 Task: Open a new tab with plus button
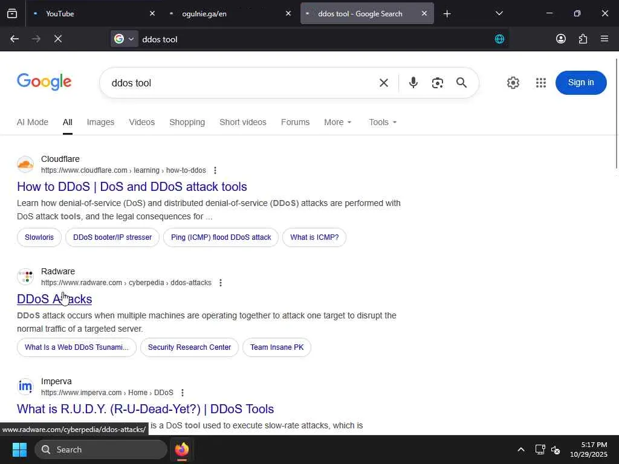coord(447,14)
